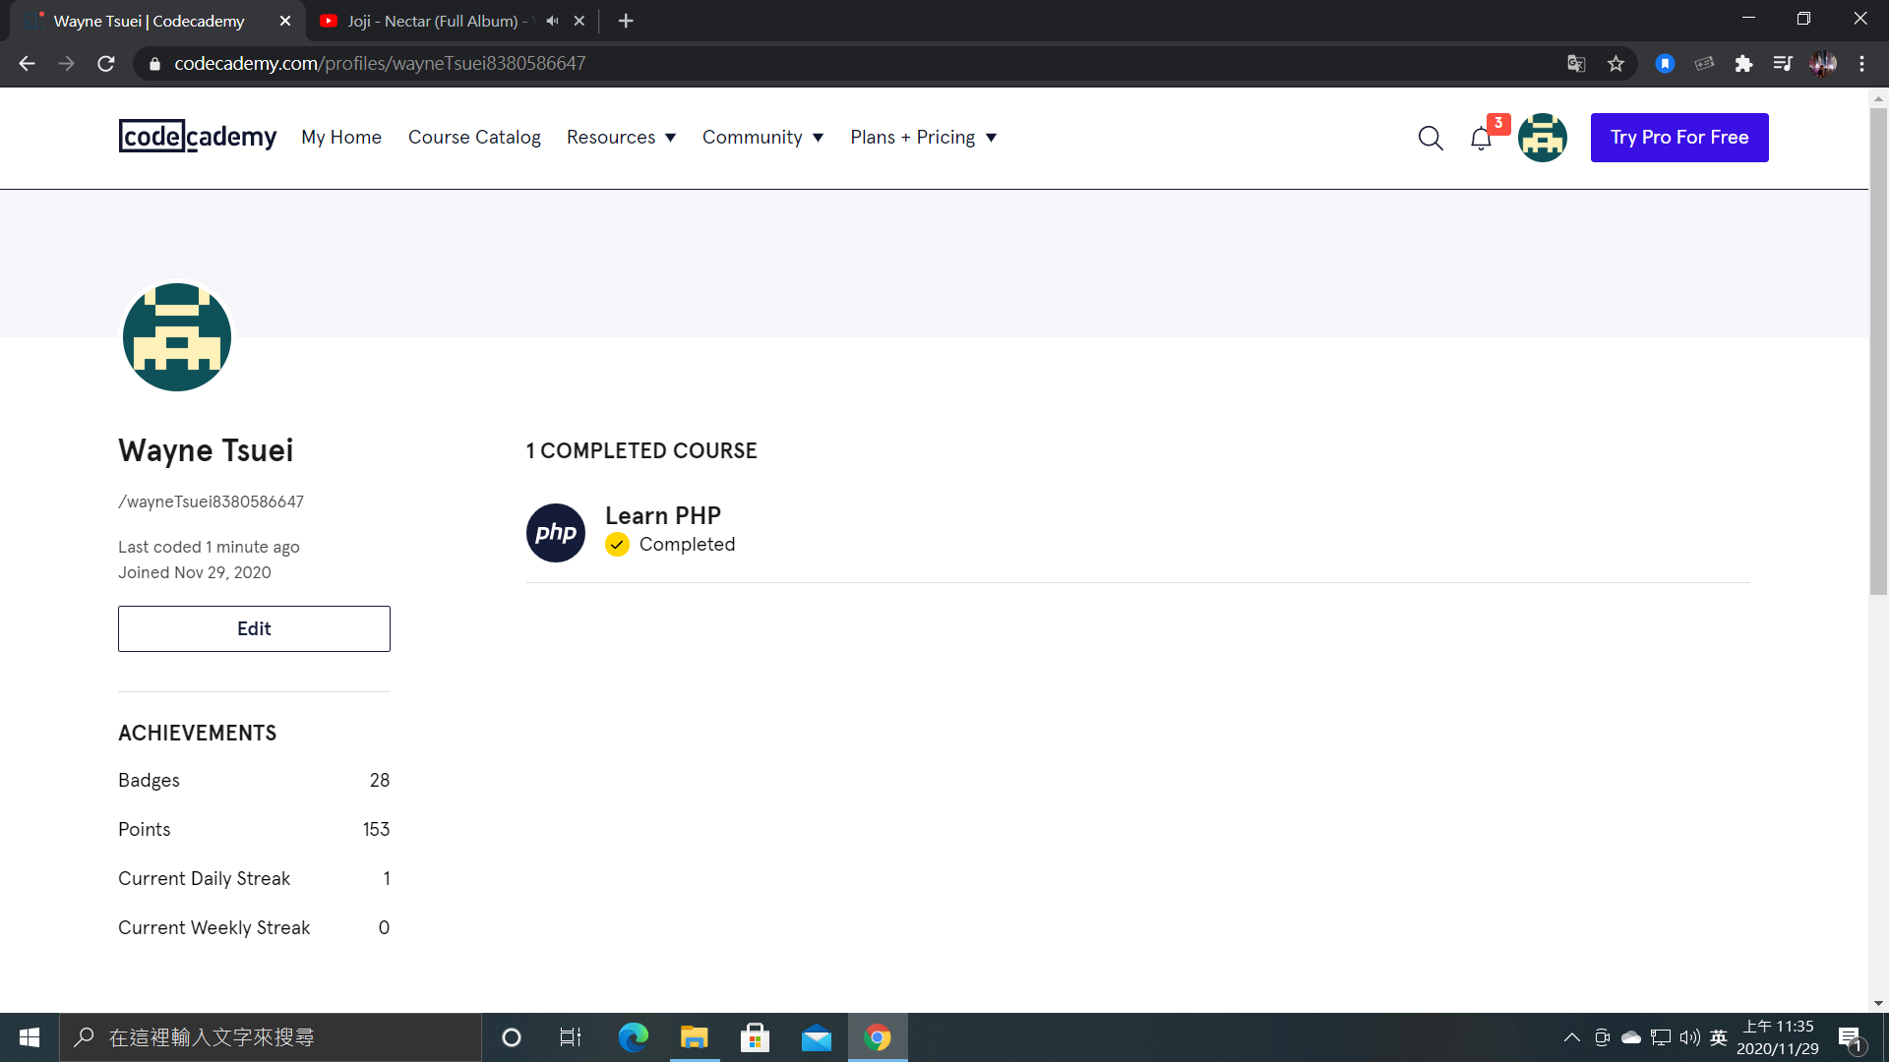The width and height of the screenshot is (1889, 1062).
Task: Click Chrome icon in taskbar
Action: click(878, 1037)
